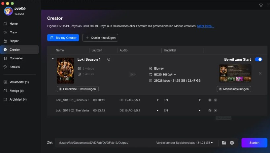
Task: Remove the Loki_S01E01 episode row
Action: click(x=216, y=100)
